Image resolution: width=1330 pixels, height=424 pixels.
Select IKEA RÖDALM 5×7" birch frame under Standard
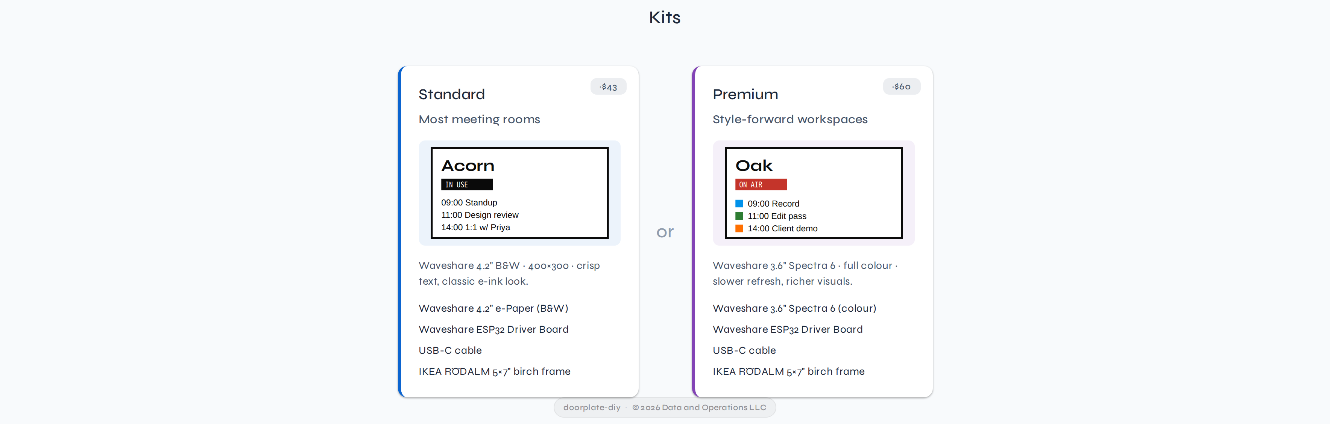(494, 371)
